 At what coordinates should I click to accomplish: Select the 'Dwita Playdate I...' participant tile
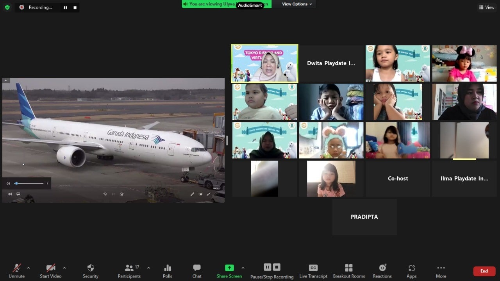click(x=331, y=63)
